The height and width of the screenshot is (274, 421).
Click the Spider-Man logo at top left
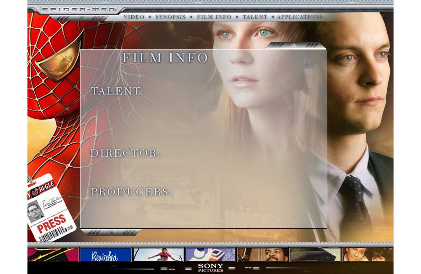coord(79,10)
